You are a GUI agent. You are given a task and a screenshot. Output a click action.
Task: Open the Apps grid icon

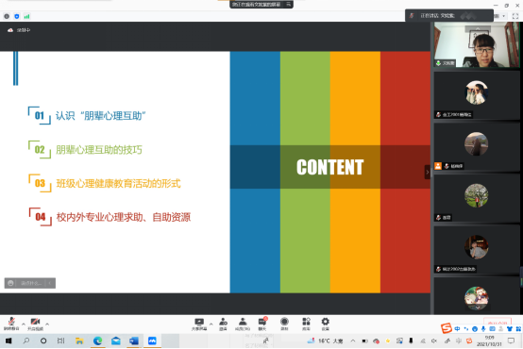click(x=306, y=324)
